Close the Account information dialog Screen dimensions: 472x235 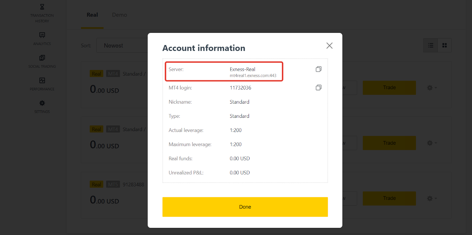pyautogui.click(x=329, y=45)
